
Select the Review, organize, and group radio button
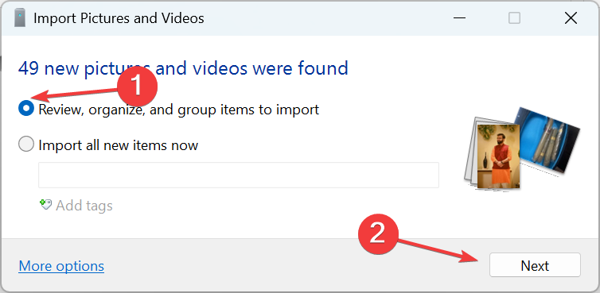[x=26, y=109]
